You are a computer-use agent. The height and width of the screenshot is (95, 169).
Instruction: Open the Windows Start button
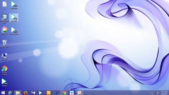point(3,93)
